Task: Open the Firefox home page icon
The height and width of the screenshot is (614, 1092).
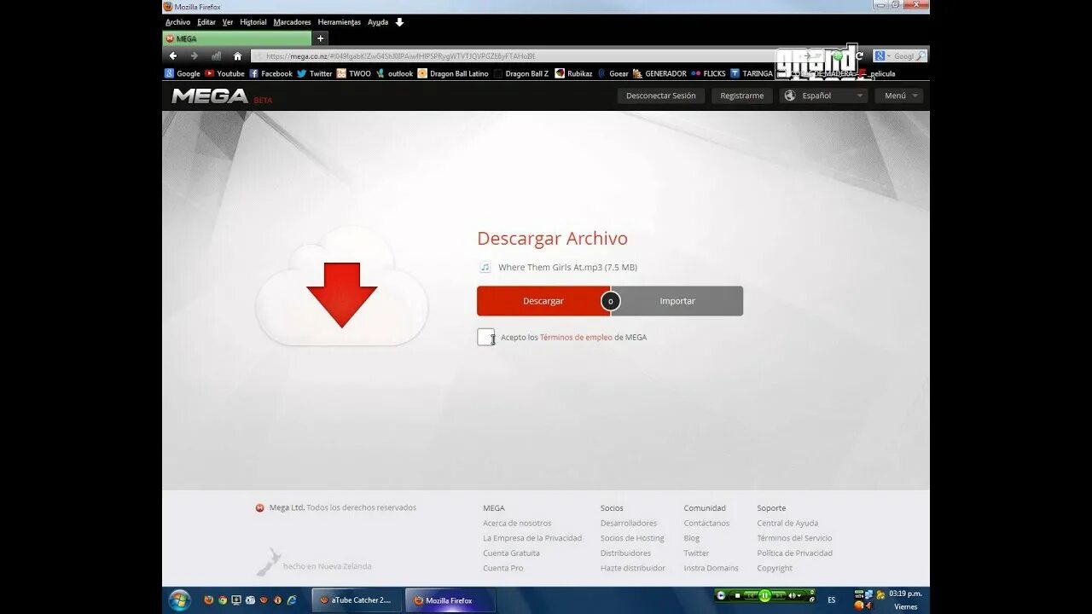Action: (x=237, y=56)
